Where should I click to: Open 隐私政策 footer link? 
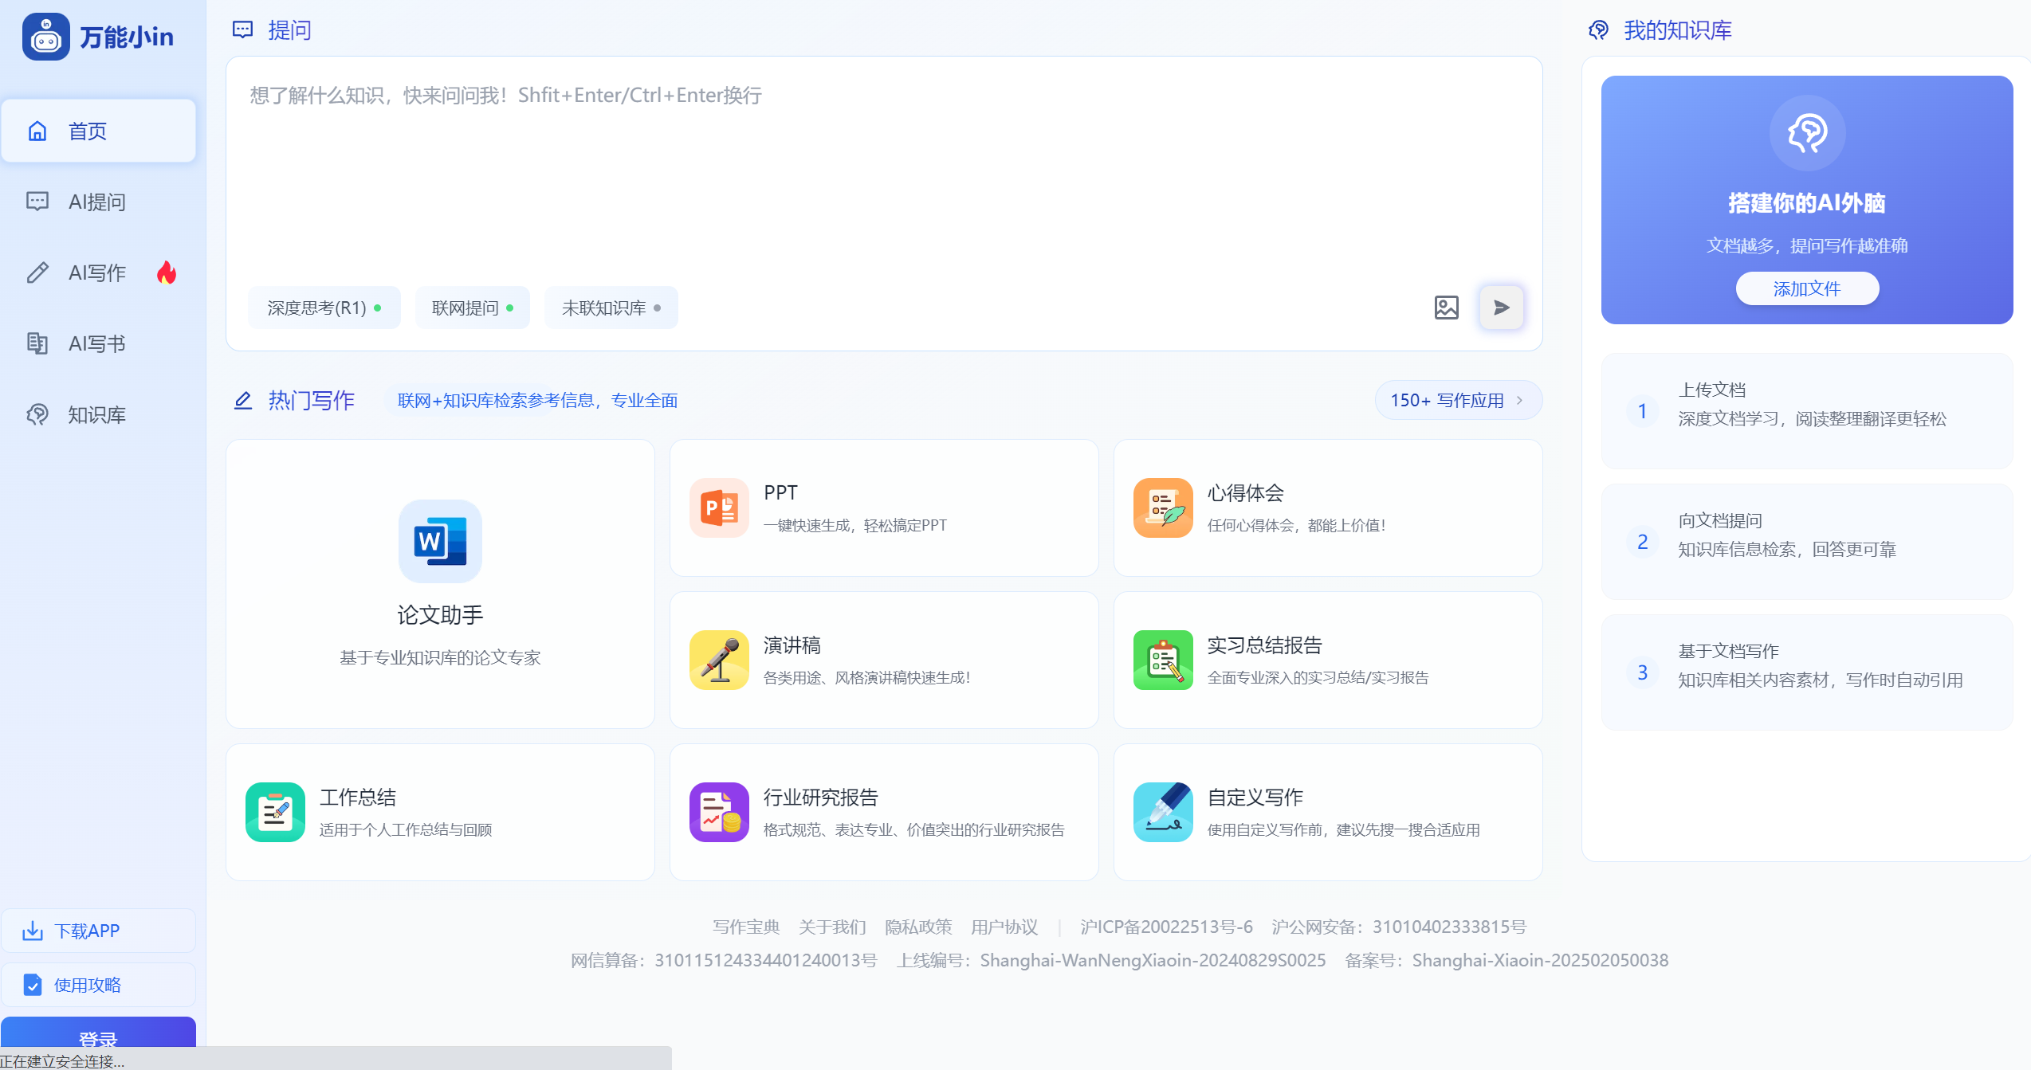pos(918,927)
